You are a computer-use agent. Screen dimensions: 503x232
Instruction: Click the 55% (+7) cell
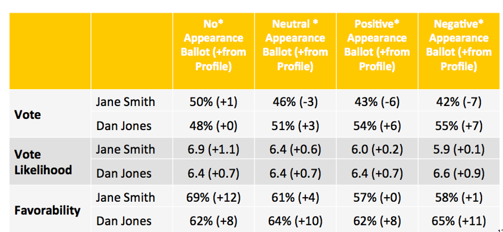pyautogui.click(x=459, y=126)
